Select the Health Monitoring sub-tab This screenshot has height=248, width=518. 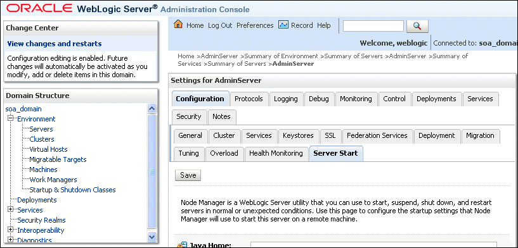click(276, 153)
